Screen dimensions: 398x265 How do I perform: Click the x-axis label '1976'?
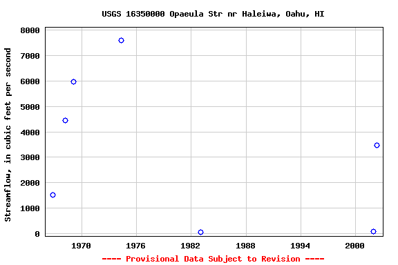point(136,246)
